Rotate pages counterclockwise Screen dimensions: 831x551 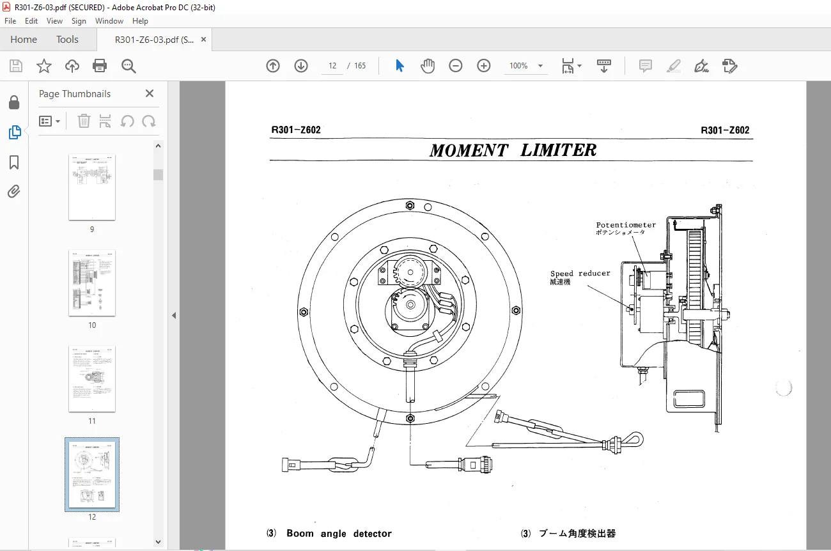pyautogui.click(x=127, y=121)
